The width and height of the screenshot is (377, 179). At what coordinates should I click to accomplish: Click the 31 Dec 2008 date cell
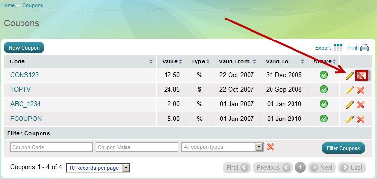coord(284,75)
